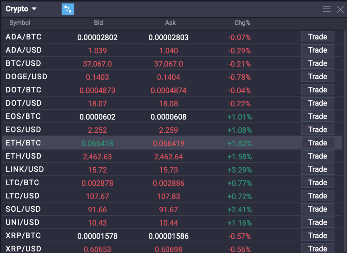Open the watchlist hamburger menu
Image resolution: width=347 pixels, height=253 pixels.
pyautogui.click(x=327, y=9)
